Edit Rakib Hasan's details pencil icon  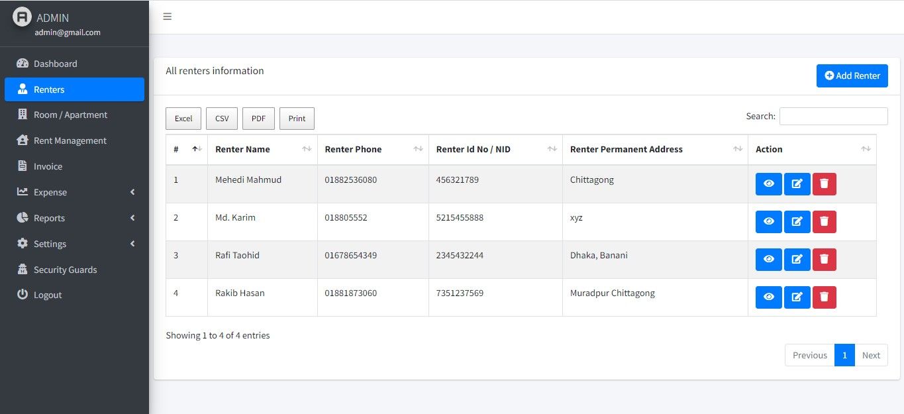tap(797, 297)
